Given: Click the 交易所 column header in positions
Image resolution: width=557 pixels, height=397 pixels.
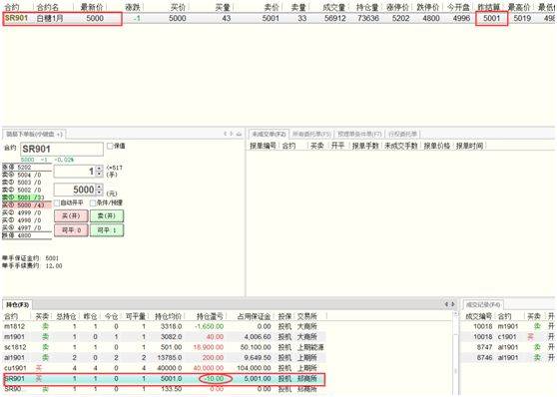Looking at the screenshot, I should point(306,316).
